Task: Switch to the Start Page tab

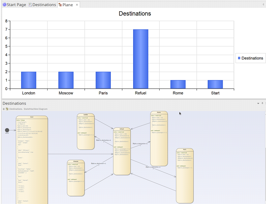Action: pyautogui.click(x=16, y=5)
